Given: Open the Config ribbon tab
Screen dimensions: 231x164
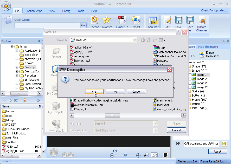Looking at the screenshot, I should [66, 11].
